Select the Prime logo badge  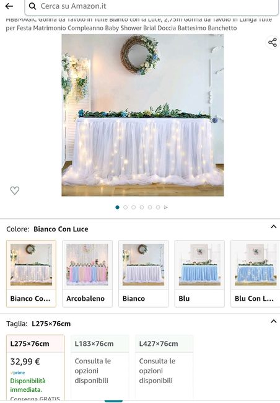[18, 373]
